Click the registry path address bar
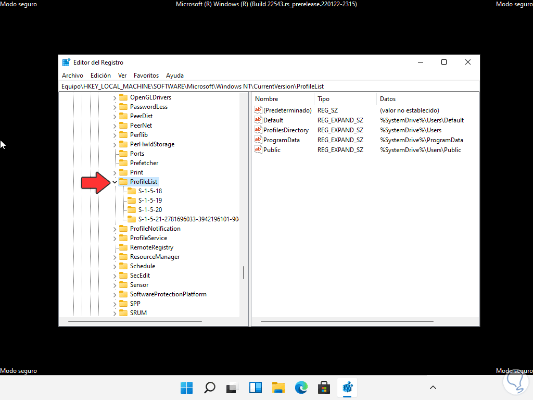 269,86
